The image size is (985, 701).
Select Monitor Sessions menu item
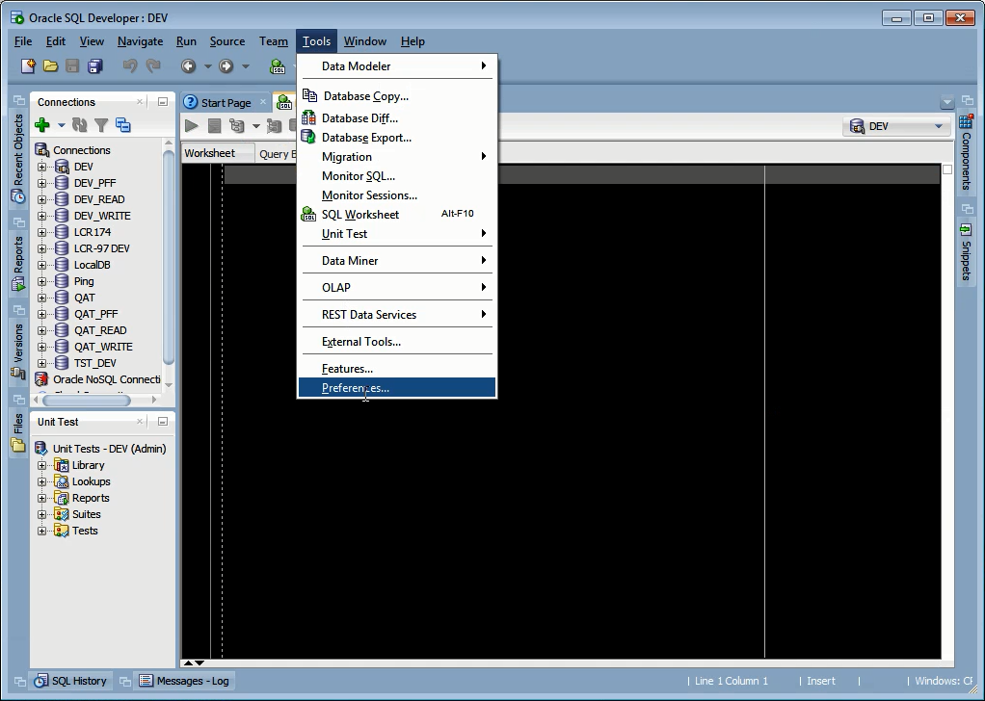[397, 195]
